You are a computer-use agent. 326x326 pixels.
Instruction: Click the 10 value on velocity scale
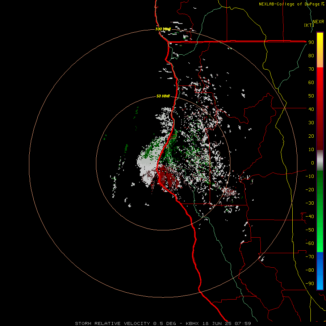(311, 150)
